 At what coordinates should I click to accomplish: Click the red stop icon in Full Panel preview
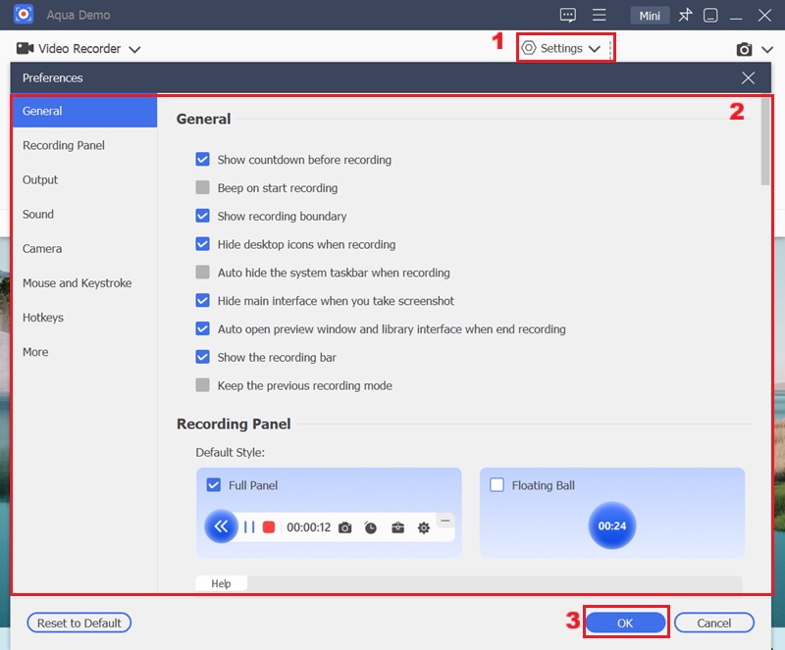[x=269, y=527]
